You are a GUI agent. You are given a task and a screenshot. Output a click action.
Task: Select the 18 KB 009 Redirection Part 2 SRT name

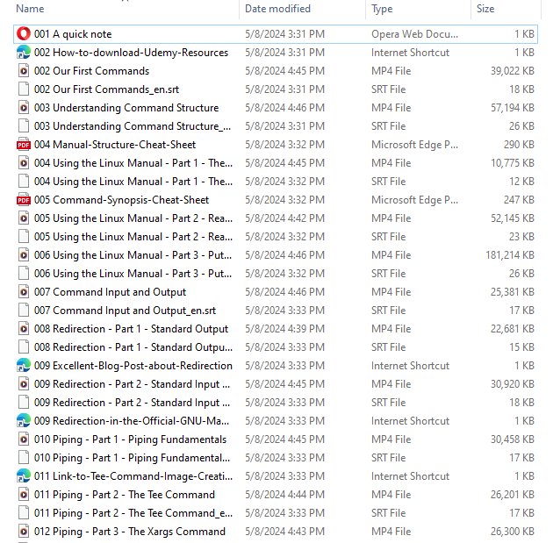(132, 403)
